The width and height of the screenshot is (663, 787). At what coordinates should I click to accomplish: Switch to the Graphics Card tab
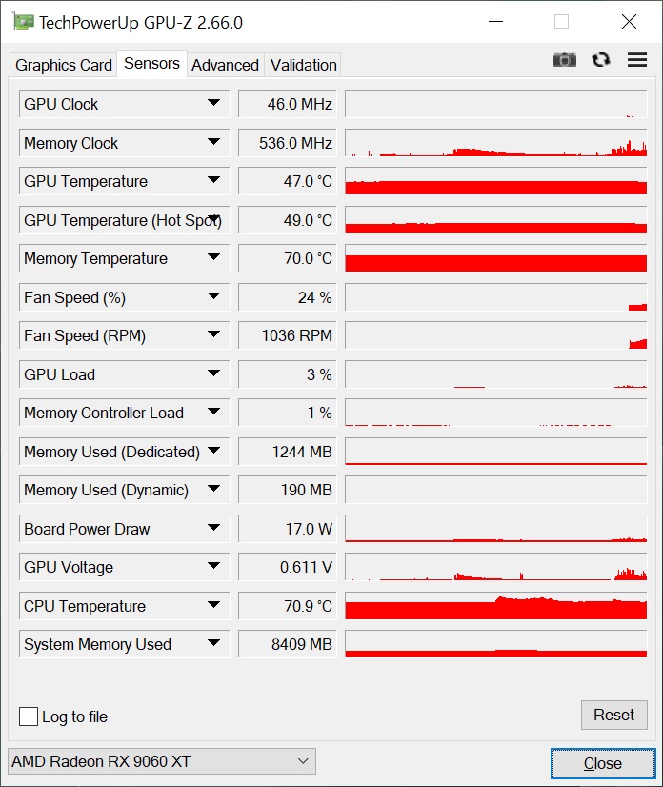pyautogui.click(x=63, y=65)
